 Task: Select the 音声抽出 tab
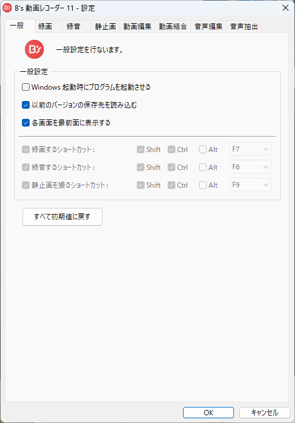tap(243, 26)
